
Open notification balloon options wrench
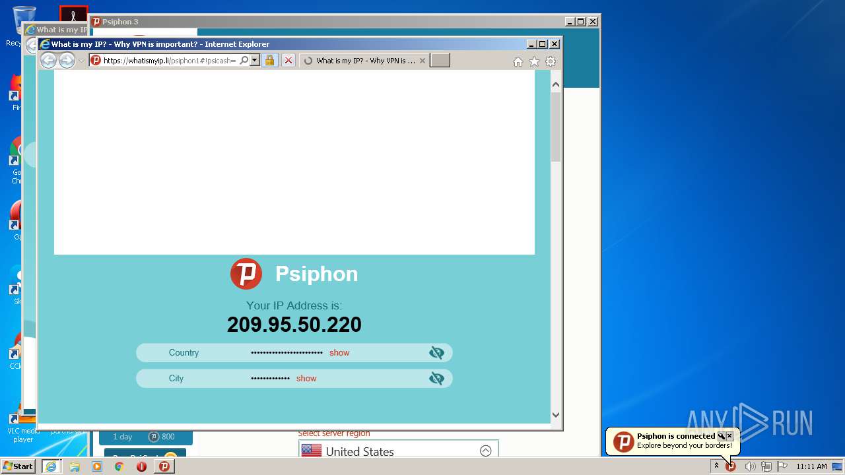[721, 436]
